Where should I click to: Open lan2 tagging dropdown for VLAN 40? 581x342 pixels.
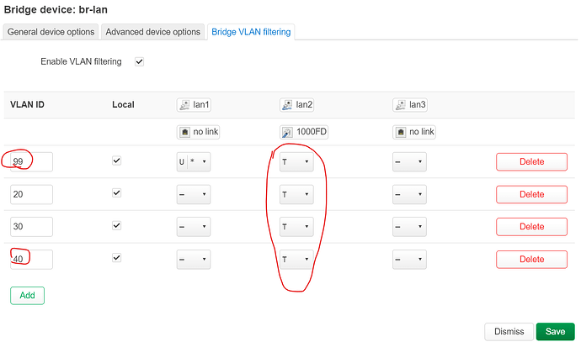point(296,259)
